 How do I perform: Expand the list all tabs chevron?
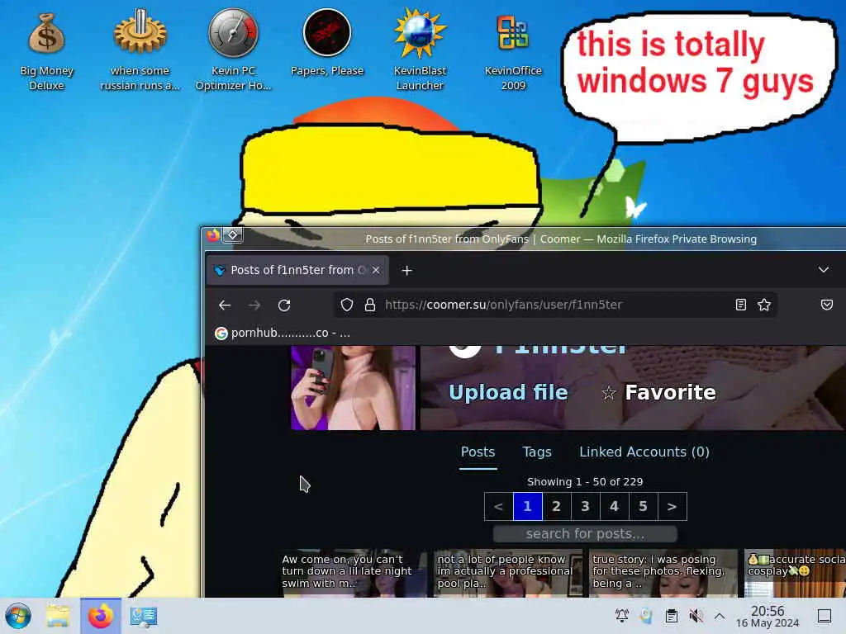pos(824,270)
